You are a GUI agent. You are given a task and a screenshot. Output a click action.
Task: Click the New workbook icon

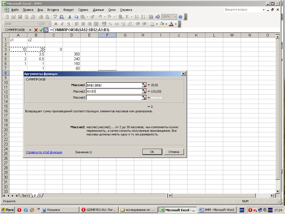tap(7, 17)
